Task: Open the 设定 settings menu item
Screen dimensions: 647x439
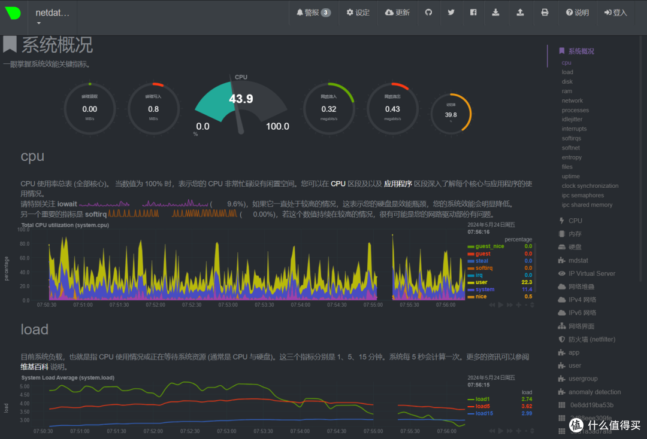Action: click(x=358, y=12)
